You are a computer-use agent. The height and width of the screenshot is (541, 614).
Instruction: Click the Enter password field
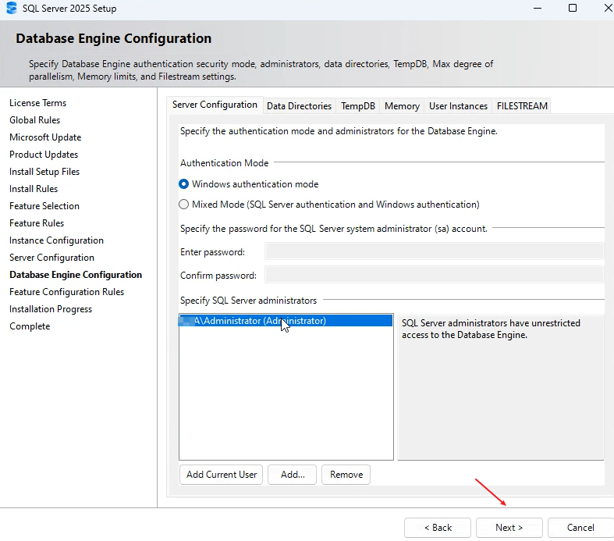point(435,251)
